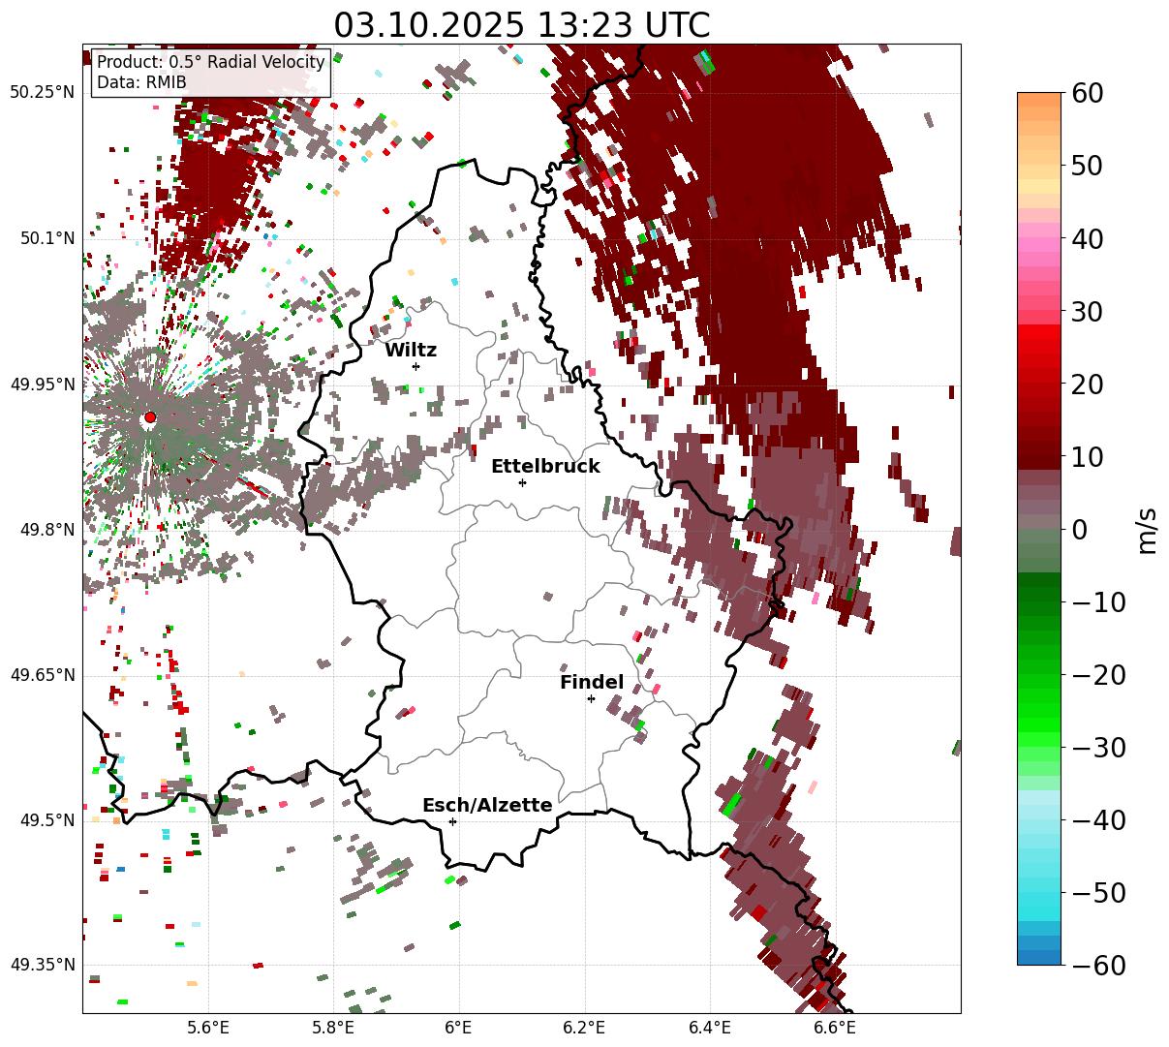1169x1047 pixels.
Task: Click the colorbar tick label 10
Action: coord(1088,456)
